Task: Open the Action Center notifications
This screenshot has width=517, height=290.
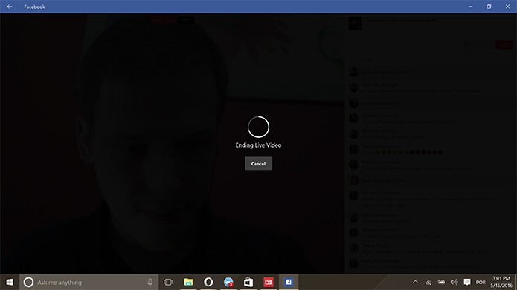Action: tap(467, 282)
